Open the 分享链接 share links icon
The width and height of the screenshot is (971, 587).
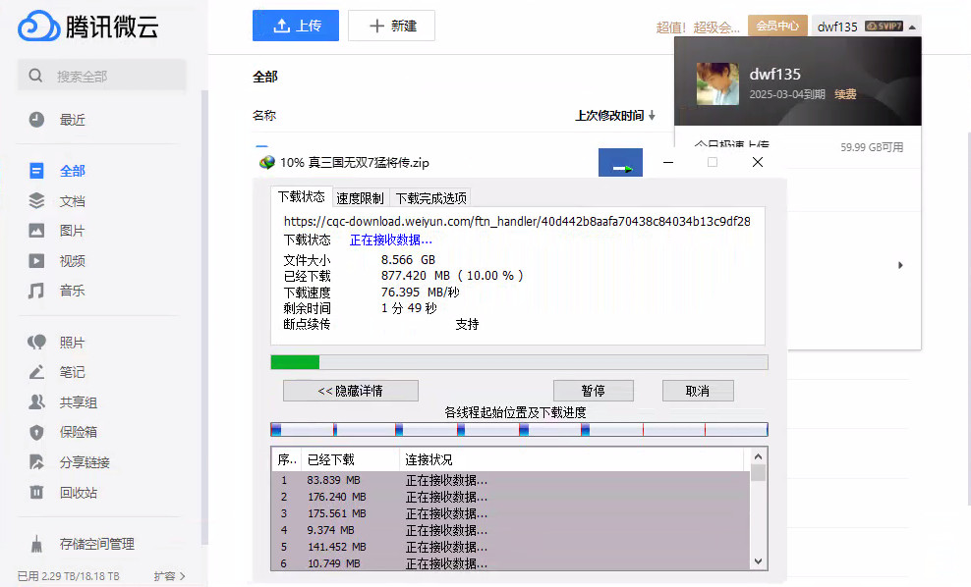pos(36,462)
